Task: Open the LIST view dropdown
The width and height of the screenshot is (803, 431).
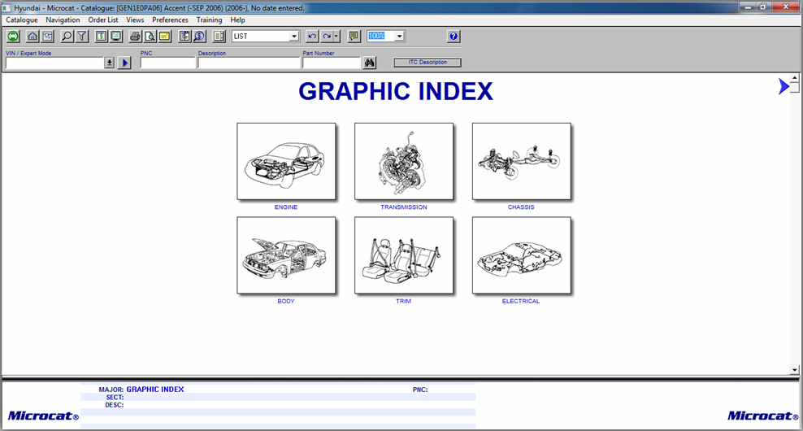Action: [x=294, y=37]
